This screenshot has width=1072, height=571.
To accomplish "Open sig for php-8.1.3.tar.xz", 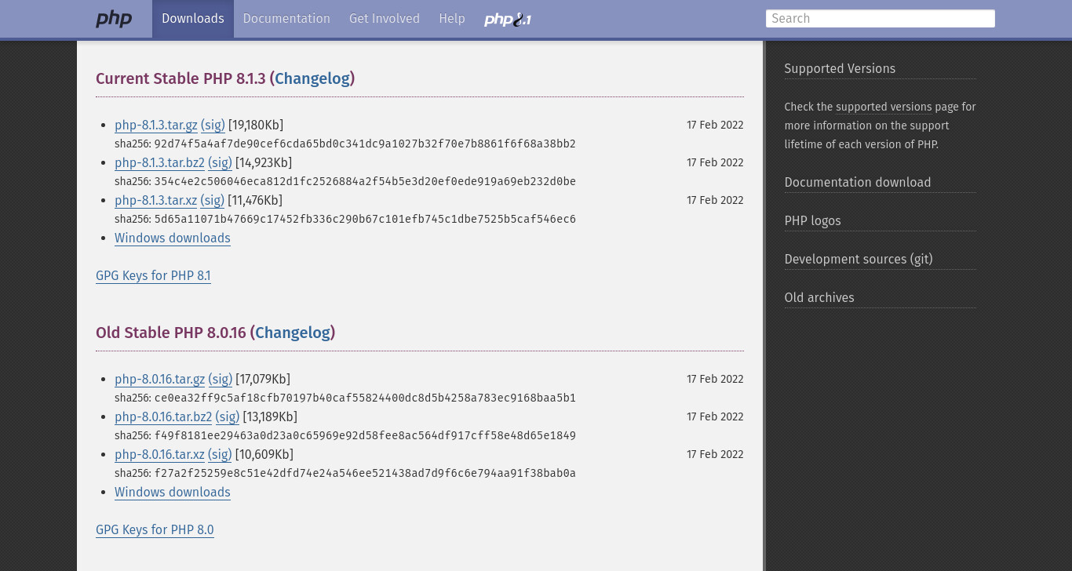I will pos(212,201).
